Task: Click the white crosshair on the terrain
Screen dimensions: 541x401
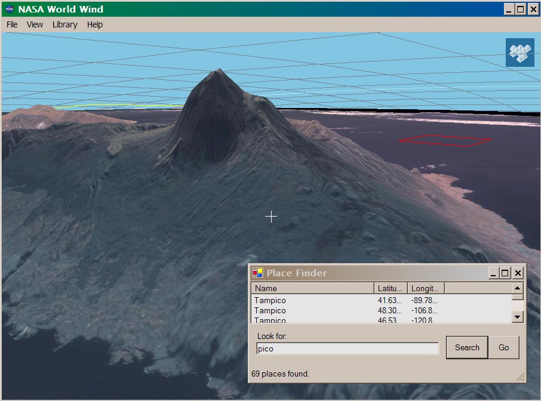Action: [x=271, y=217]
